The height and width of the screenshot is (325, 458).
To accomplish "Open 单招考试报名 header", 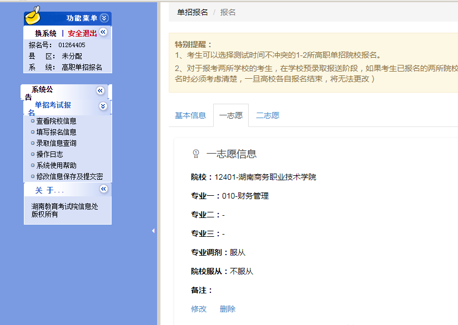I will click(x=53, y=105).
